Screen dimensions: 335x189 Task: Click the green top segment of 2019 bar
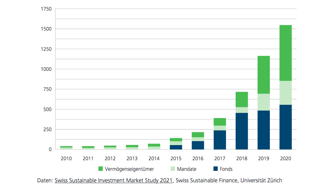click(x=264, y=75)
